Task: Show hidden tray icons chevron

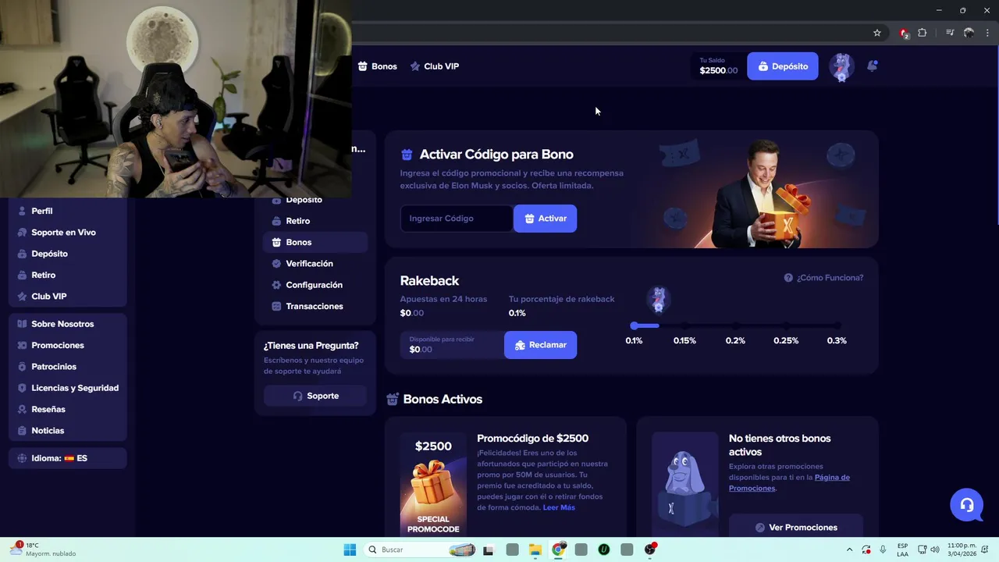Action: tap(849, 550)
